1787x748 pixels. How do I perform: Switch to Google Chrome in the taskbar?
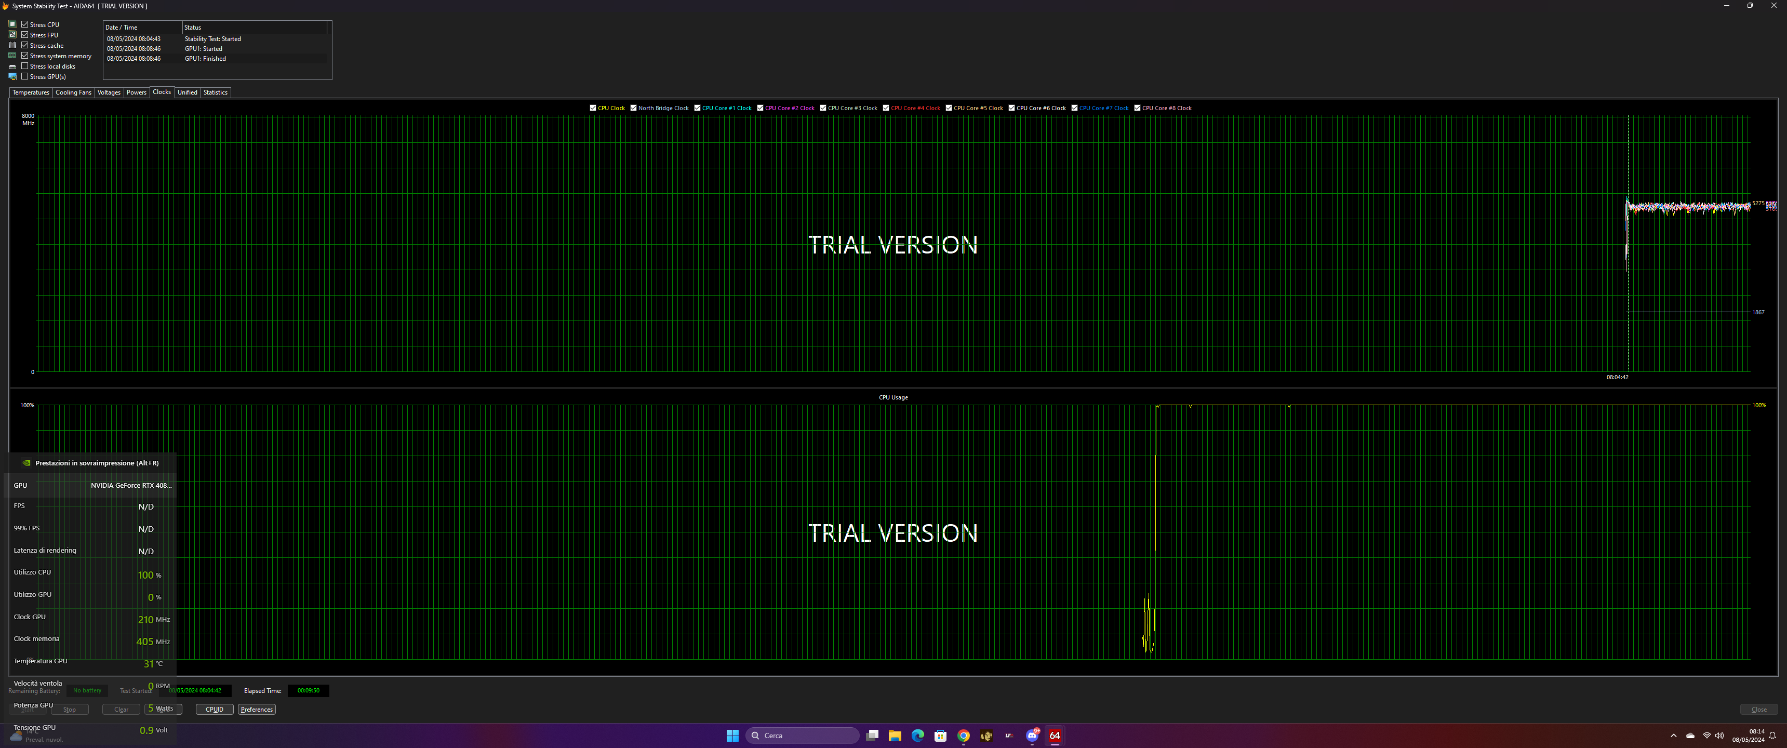pyautogui.click(x=964, y=736)
